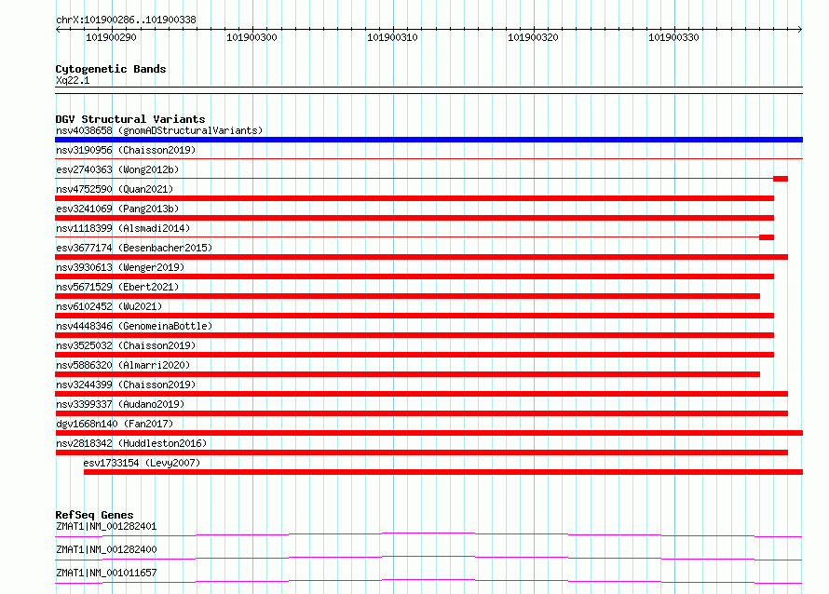Open esv3677174 (Besenbacher2015) variant label
829x594 pixels.
pyautogui.click(x=134, y=248)
